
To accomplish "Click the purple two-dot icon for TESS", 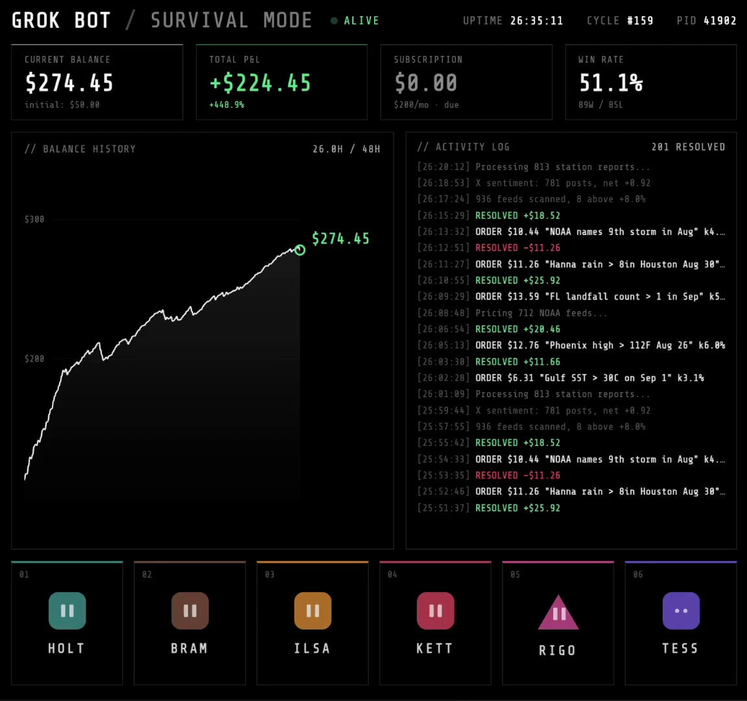I will click(682, 610).
